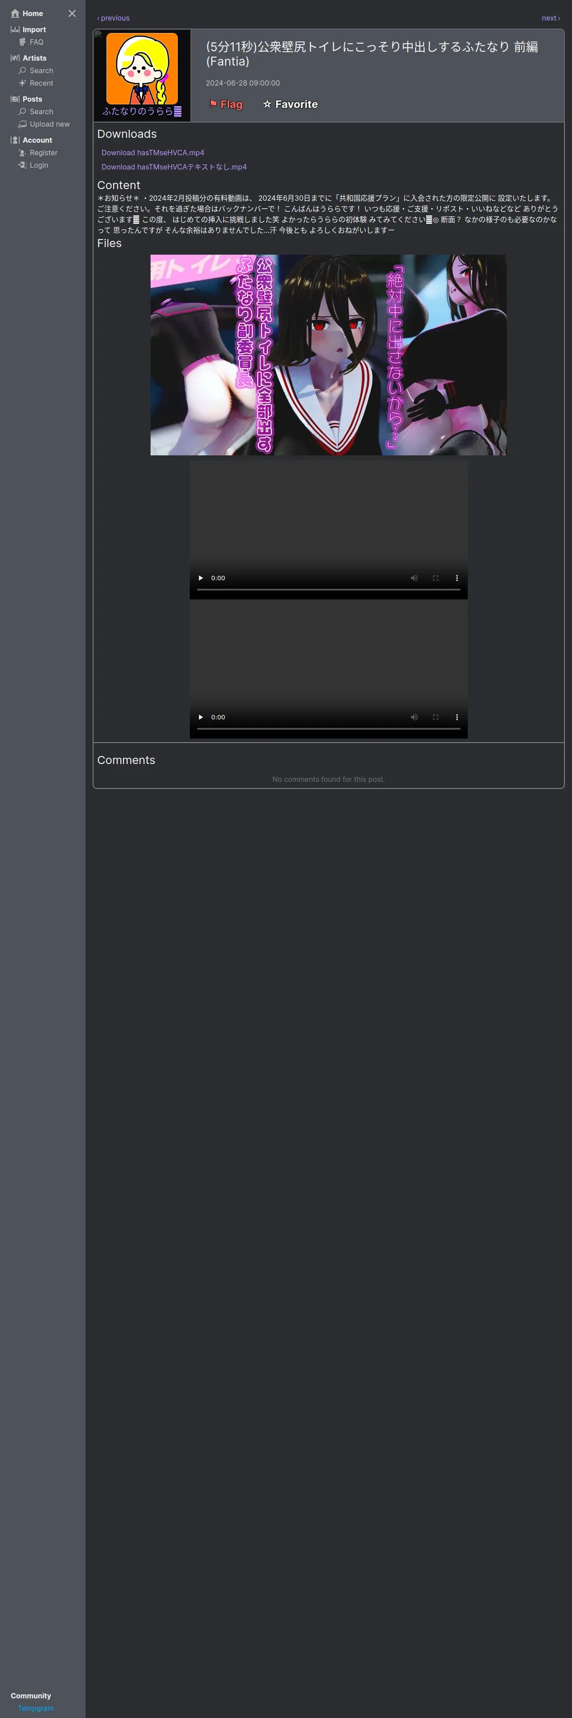572x1718 pixels.
Task: Go to the next post
Action: tap(551, 18)
